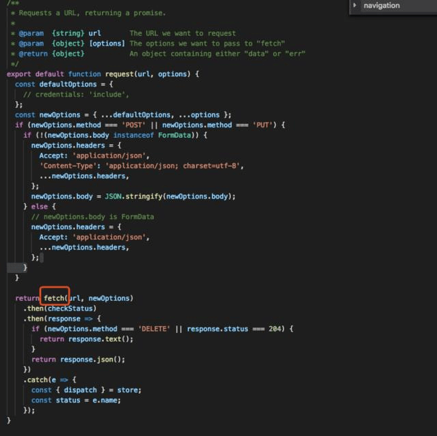The image size is (437, 436).
Task: Click the return response.text() statement
Action: coord(86,338)
